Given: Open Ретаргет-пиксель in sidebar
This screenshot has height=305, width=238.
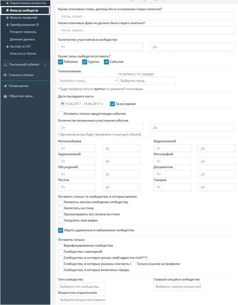Looking at the screenshot, I should coord(23,32).
